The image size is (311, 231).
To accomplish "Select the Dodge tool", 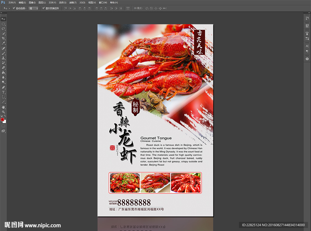I will 3,82.
